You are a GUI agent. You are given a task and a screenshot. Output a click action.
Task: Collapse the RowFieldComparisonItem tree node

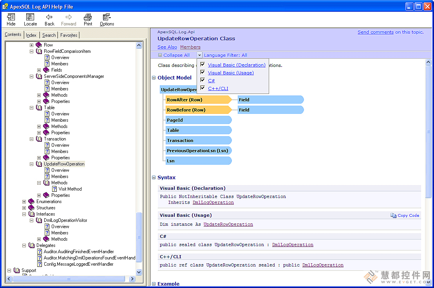pyautogui.click(x=32, y=51)
